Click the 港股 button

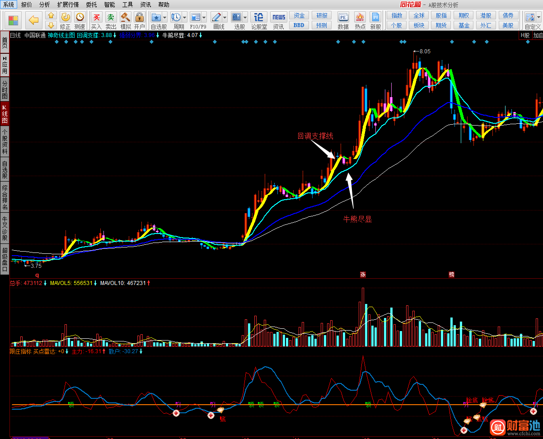tap(486, 15)
